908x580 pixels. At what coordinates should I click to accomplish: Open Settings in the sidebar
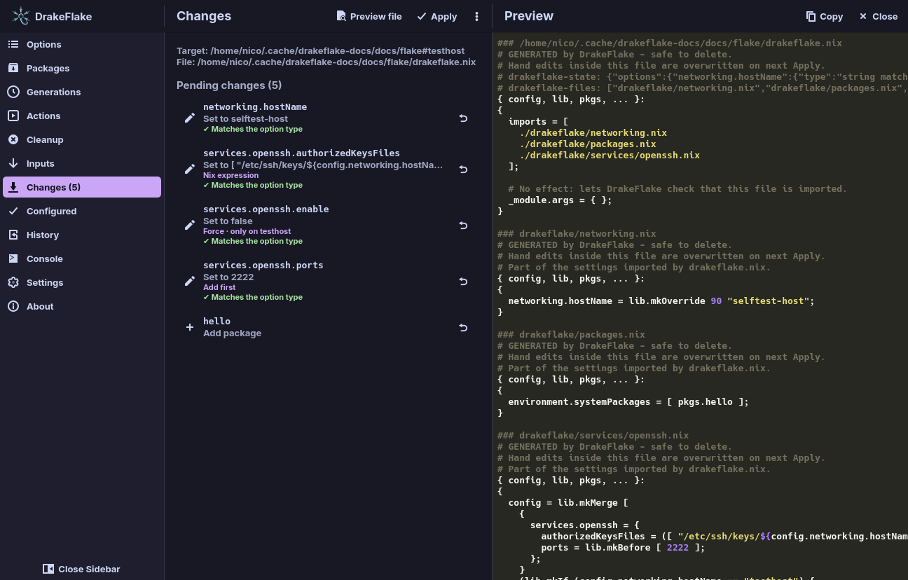(82, 282)
